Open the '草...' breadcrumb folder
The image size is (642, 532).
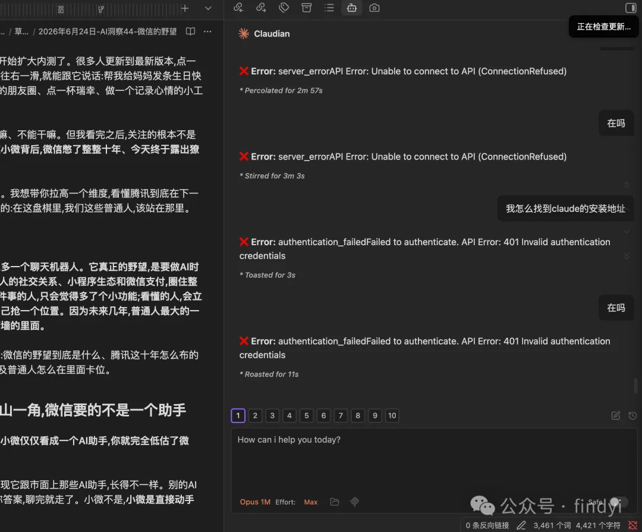21,32
